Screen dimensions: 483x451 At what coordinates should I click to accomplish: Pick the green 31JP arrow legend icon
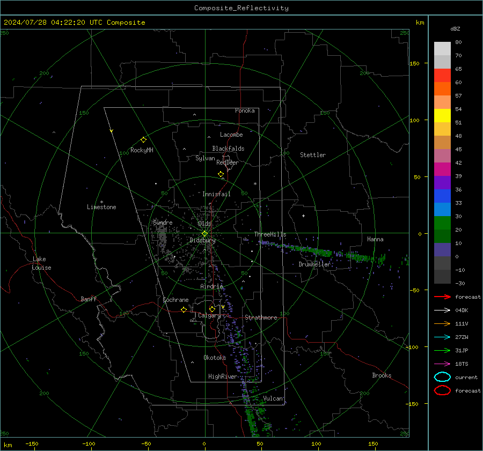click(x=442, y=350)
